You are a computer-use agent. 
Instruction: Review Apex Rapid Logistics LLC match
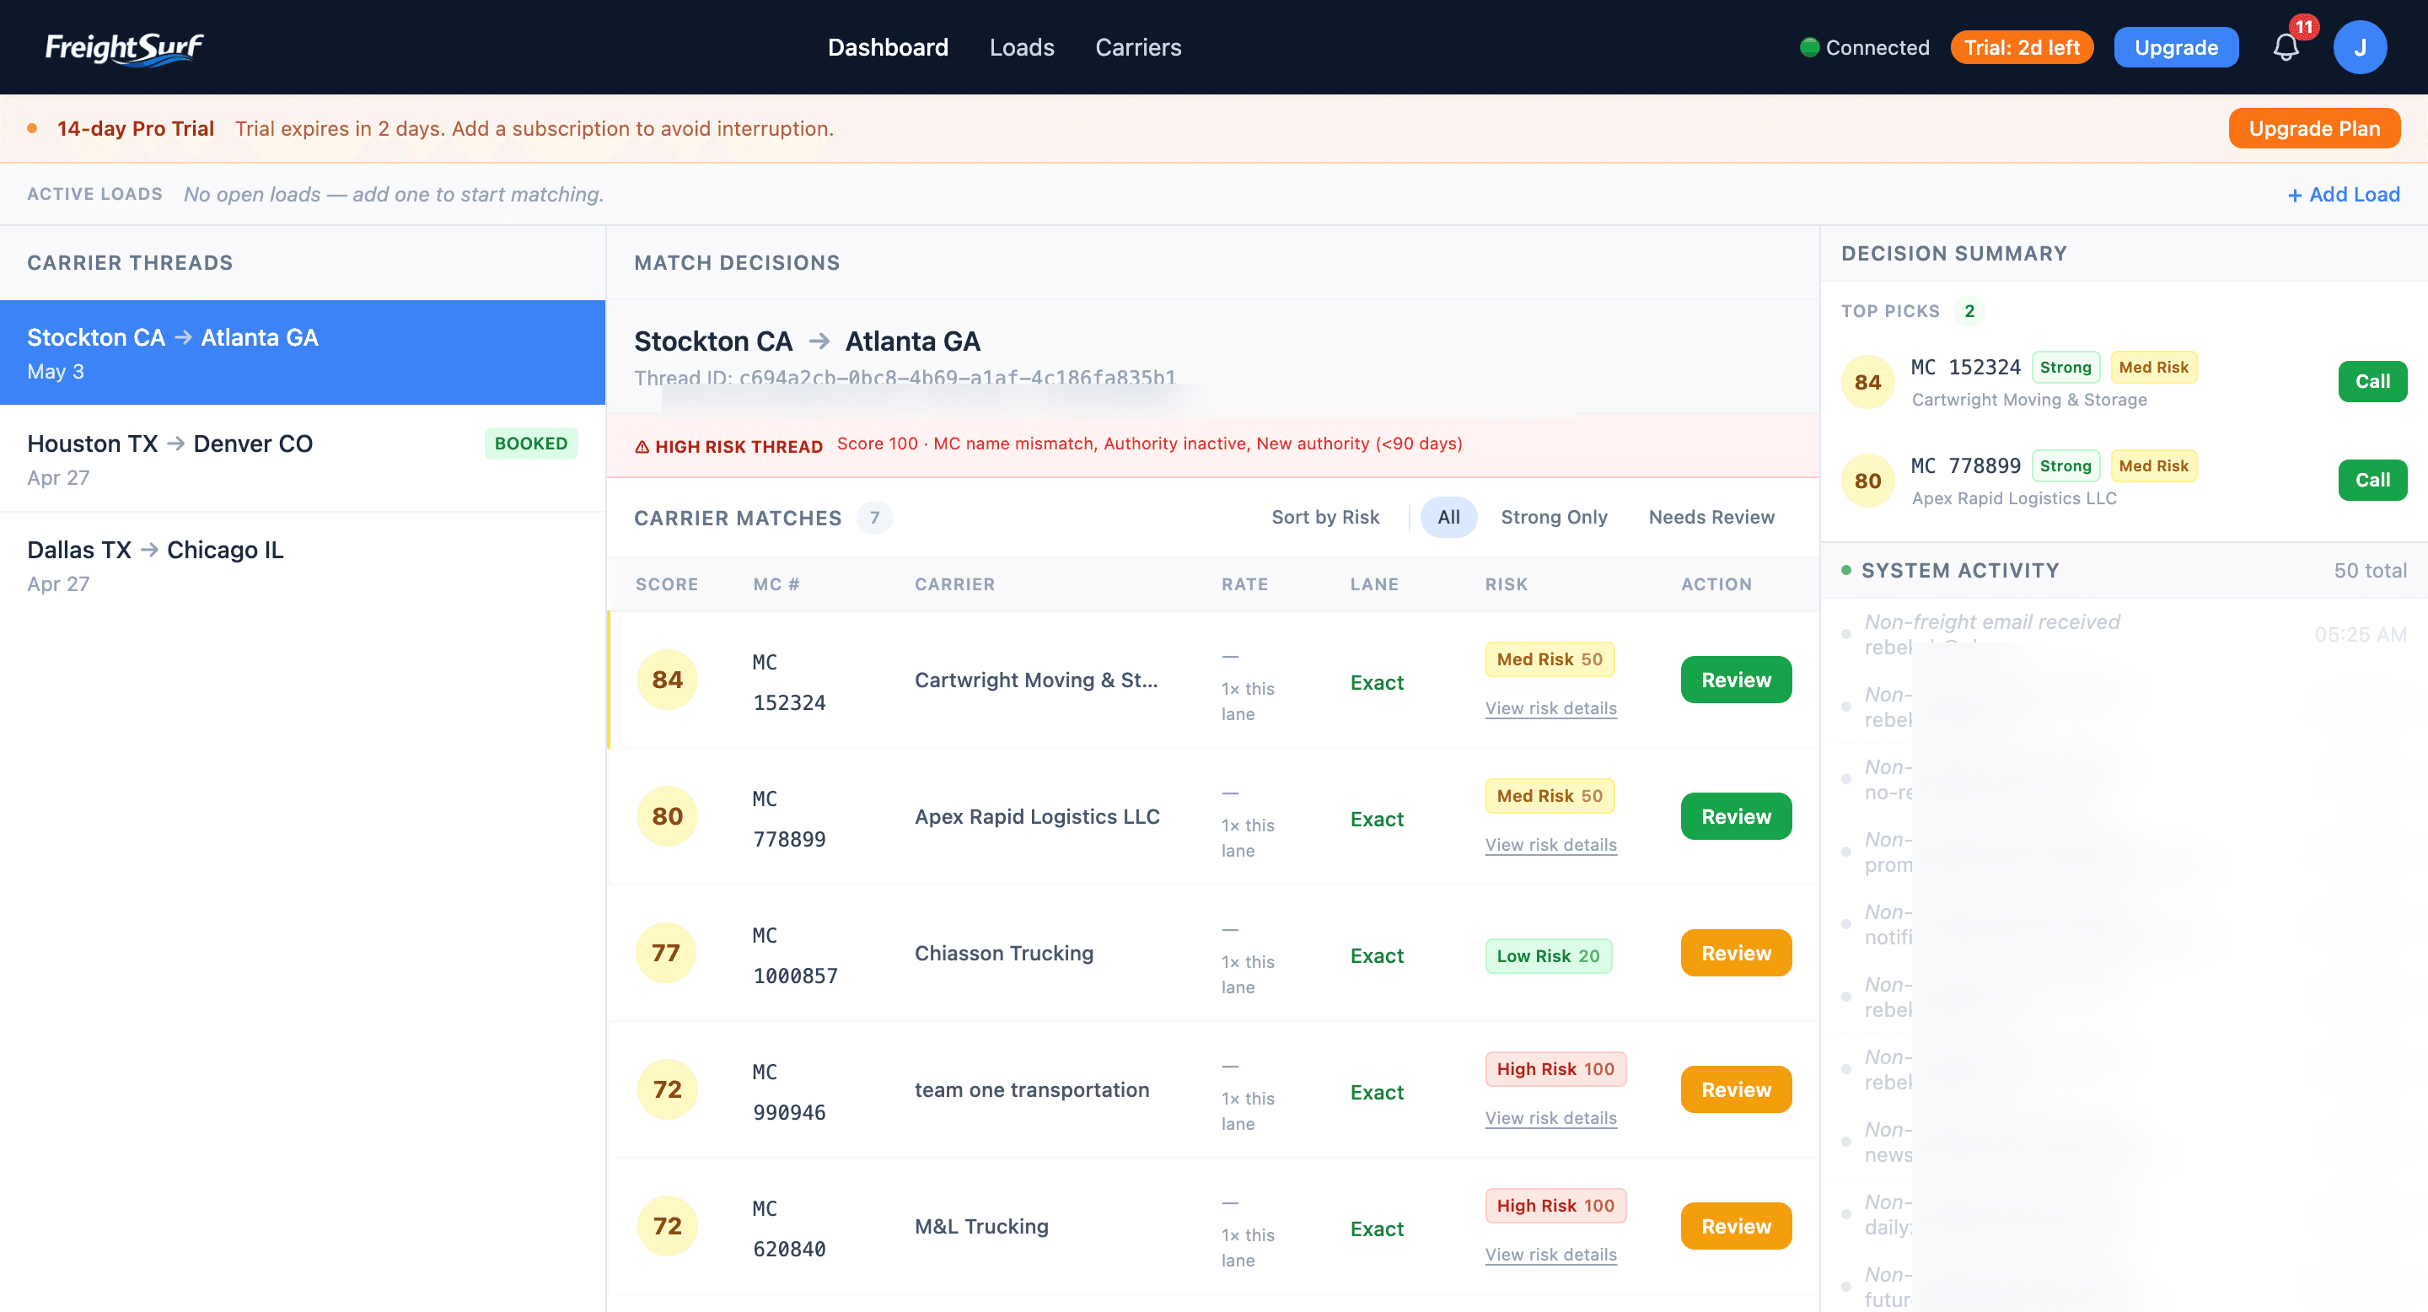1735,816
